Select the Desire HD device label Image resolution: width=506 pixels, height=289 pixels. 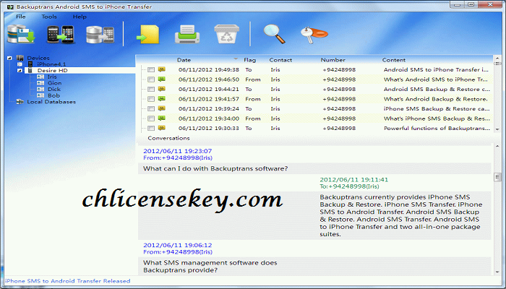(52, 70)
